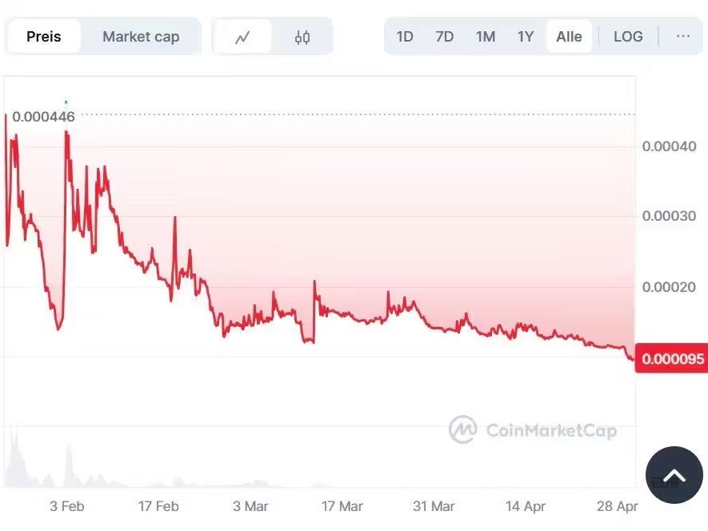Viewport: 708px width, 531px height.
Task: Select the 7D time range
Action: (x=445, y=36)
